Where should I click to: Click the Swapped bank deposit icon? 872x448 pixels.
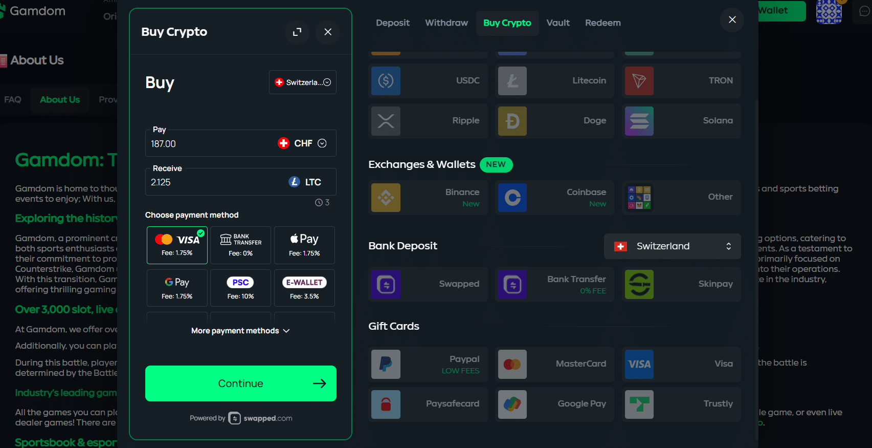coord(386,284)
